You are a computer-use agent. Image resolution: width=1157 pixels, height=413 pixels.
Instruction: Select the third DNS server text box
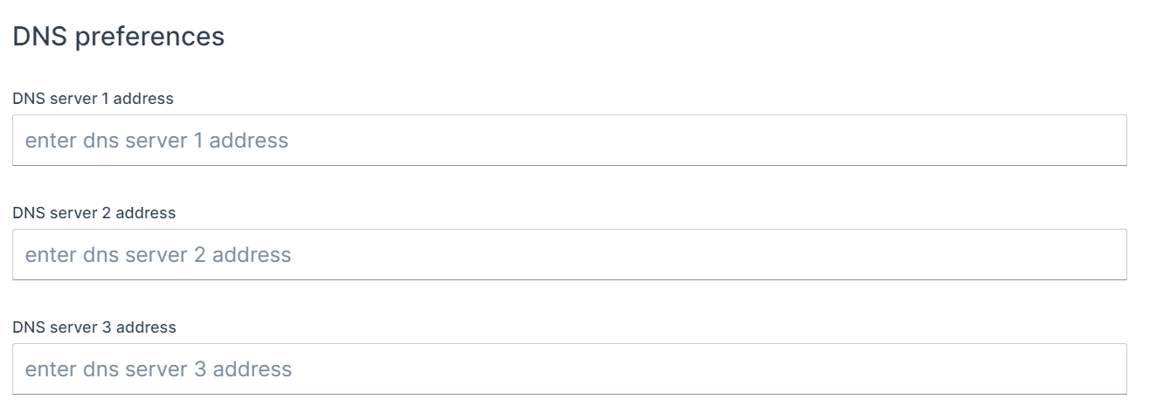[x=569, y=369]
